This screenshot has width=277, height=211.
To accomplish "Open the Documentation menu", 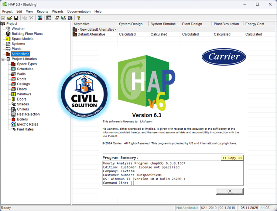I will pos(79,11).
